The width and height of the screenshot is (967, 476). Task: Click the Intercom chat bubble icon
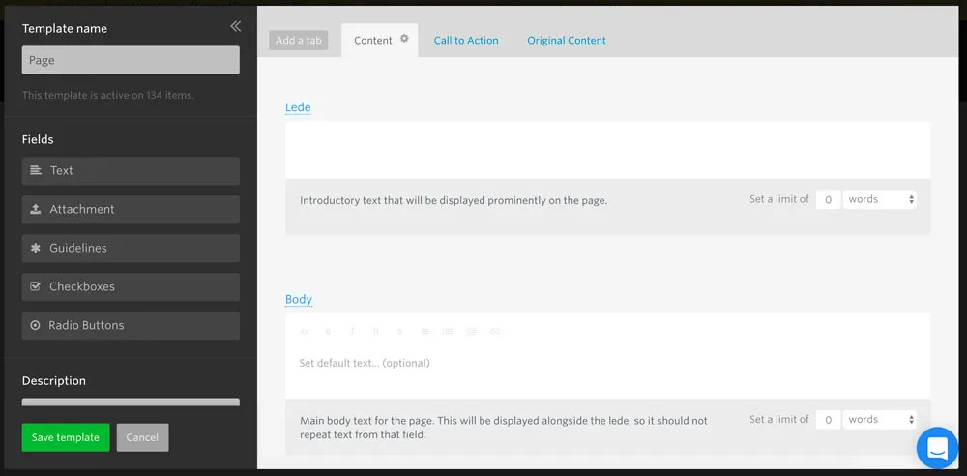(936, 447)
